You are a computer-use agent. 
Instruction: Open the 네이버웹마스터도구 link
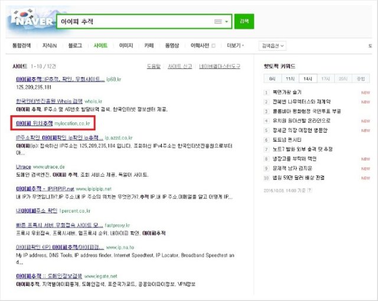[x=219, y=66]
